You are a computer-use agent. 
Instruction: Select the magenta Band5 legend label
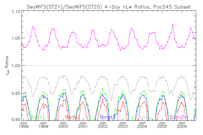[x=177, y=117]
